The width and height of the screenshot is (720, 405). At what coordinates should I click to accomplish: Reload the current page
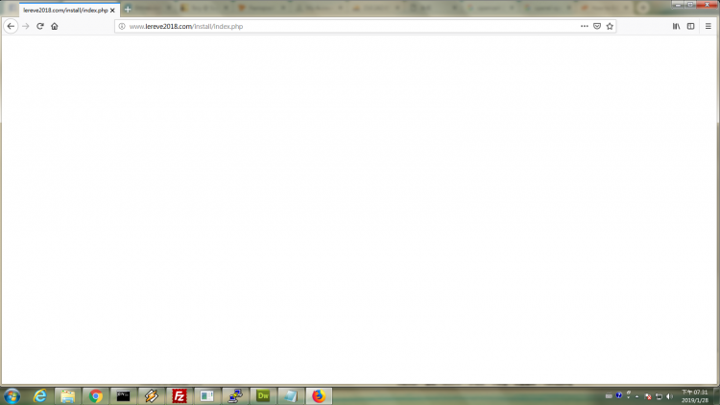40,26
